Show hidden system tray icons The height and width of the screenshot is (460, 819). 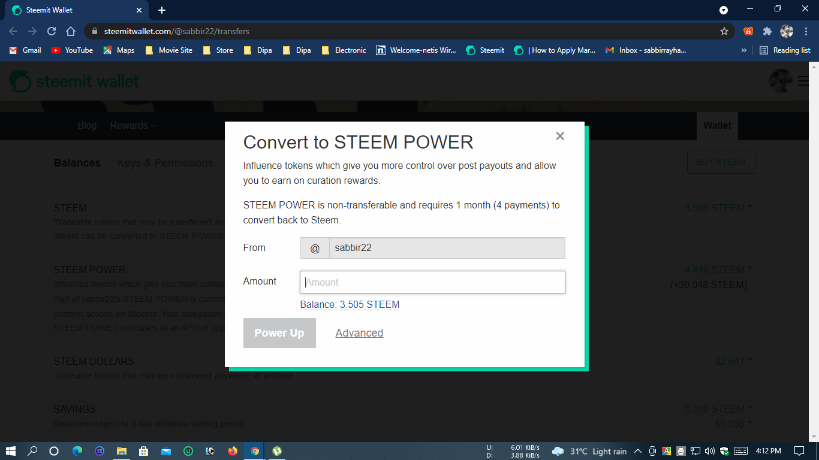pos(637,451)
